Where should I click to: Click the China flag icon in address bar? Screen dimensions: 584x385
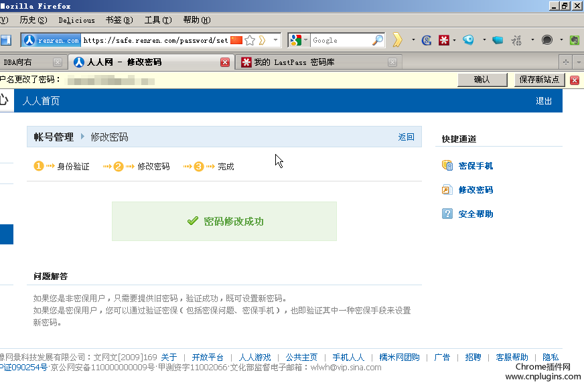tap(236, 40)
